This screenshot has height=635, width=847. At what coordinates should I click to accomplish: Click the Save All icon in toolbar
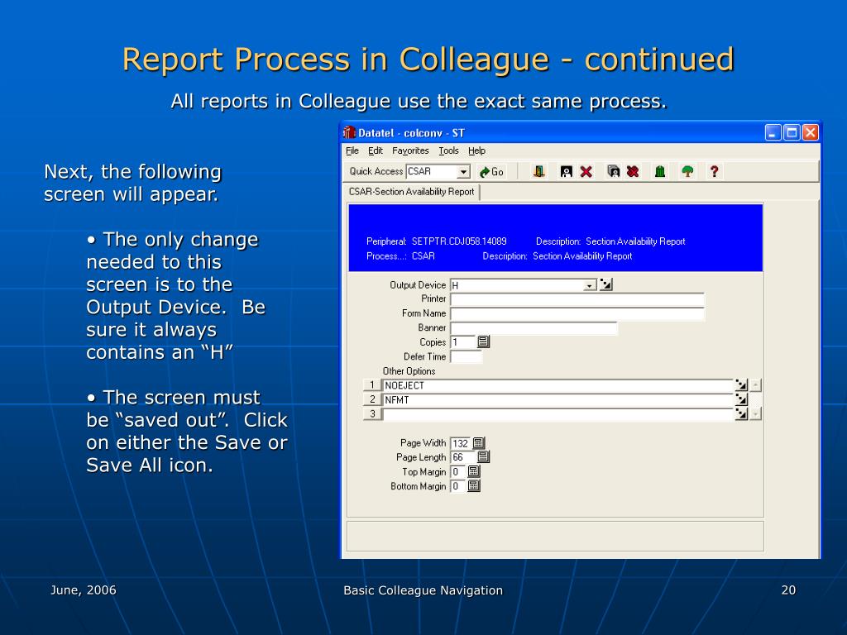point(613,172)
